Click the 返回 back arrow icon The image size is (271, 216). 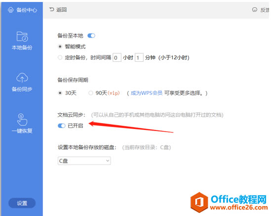[x=51, y=9]
